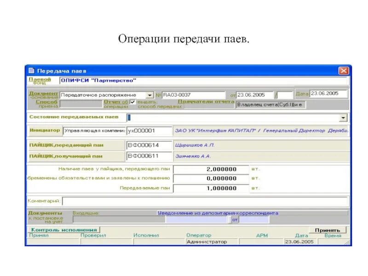Click the Документ-основание label
This screenshot has height=276, width=368.
coord(44,95)
